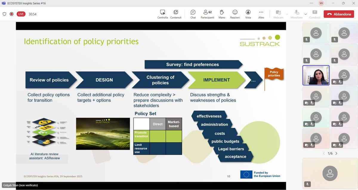358x190 pixels.
Task: Click the 1/6 page indicator
Action: pyautogui.click(x=330, y=153)
